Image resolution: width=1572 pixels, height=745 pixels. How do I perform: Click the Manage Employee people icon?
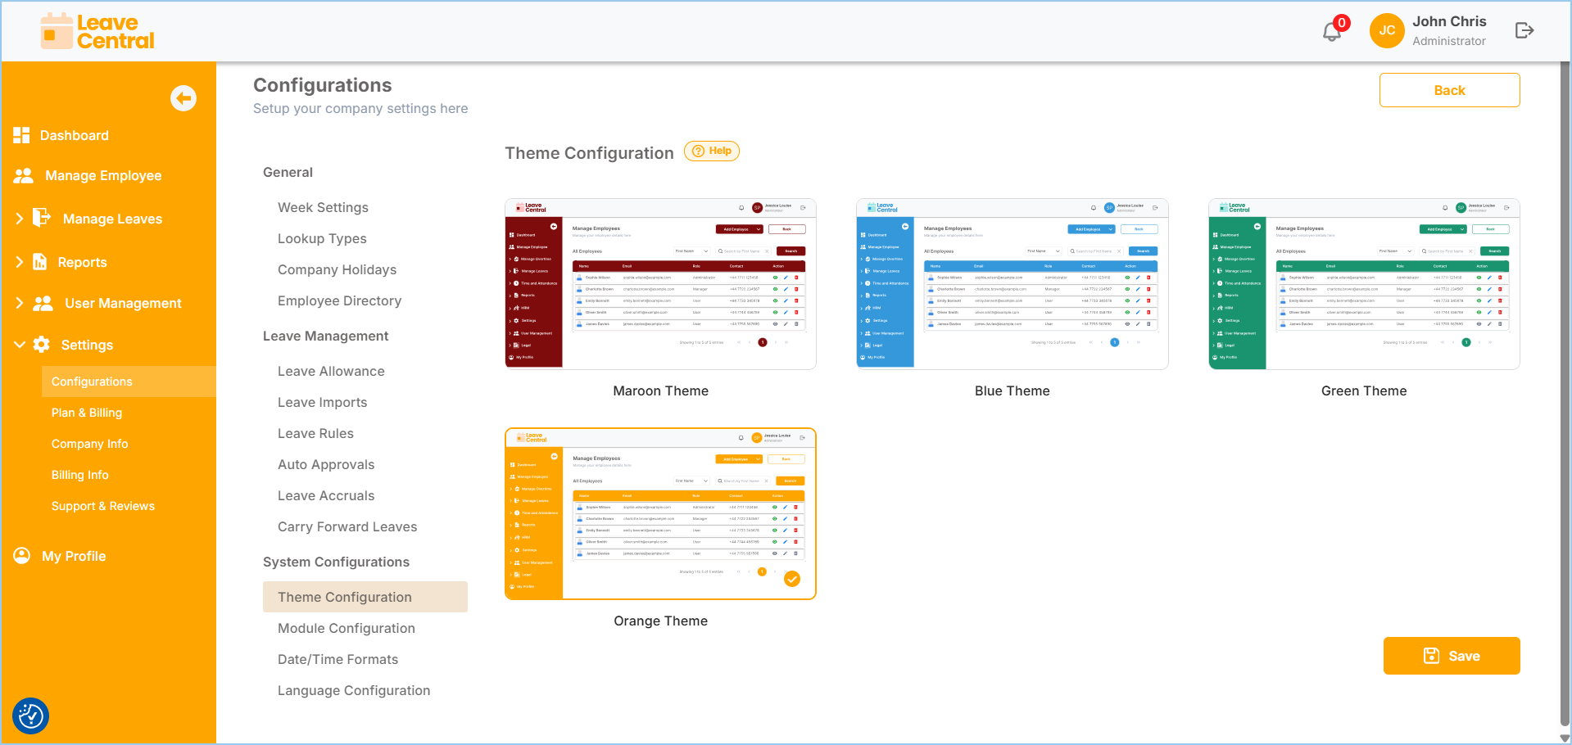(24, 175)
